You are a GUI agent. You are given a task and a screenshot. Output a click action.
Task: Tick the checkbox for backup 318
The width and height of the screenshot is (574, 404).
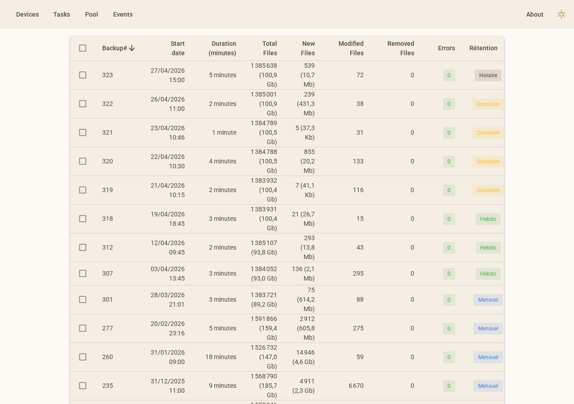coord(83,219)
